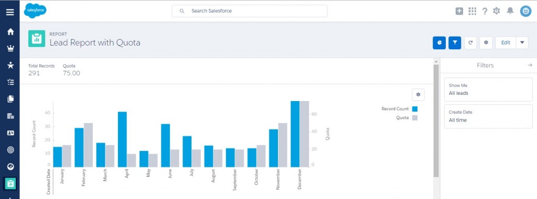Click in the Search Salesforce field
Image resolution: width=537 pixels, height=199 pixels.
[x=249, y=11]
